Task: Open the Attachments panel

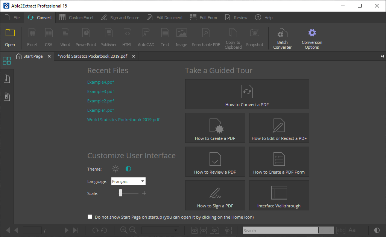Action: click(6, 97)
